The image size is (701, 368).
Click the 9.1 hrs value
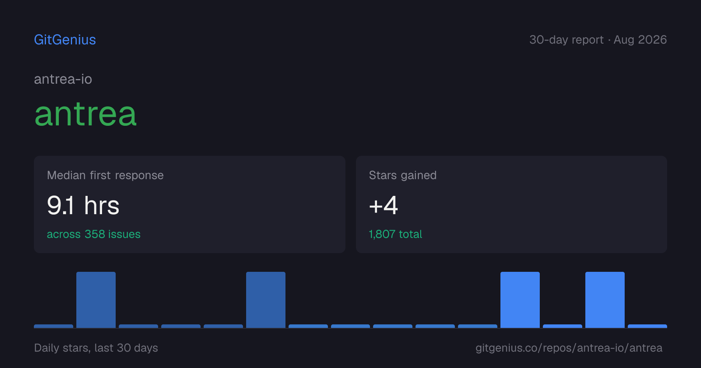[x=83, y=205]
